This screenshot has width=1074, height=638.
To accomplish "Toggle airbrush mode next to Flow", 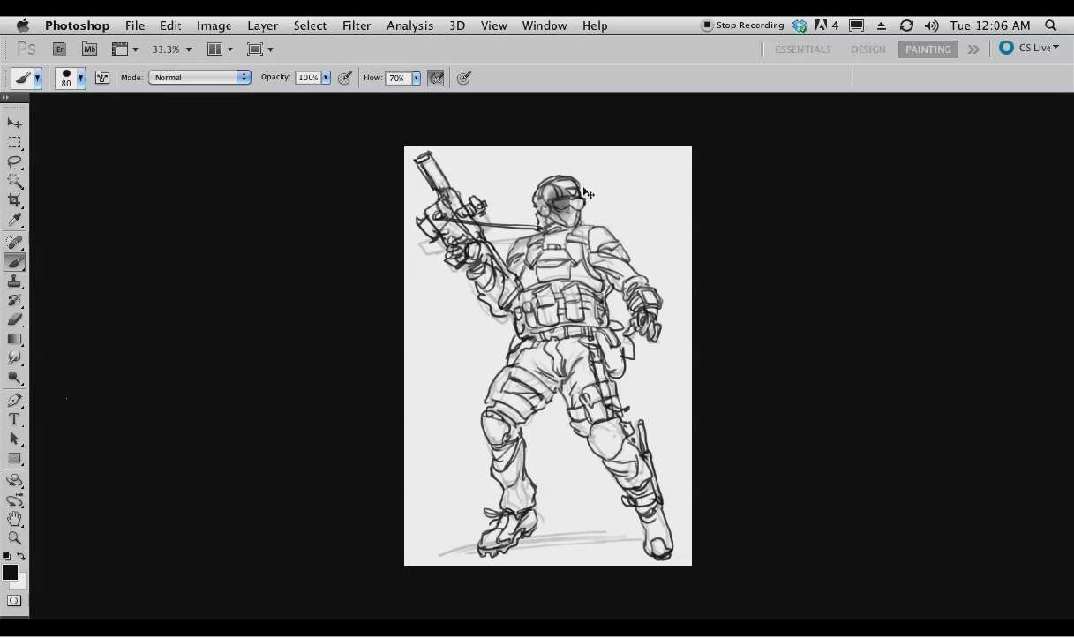I will [435, 78].
